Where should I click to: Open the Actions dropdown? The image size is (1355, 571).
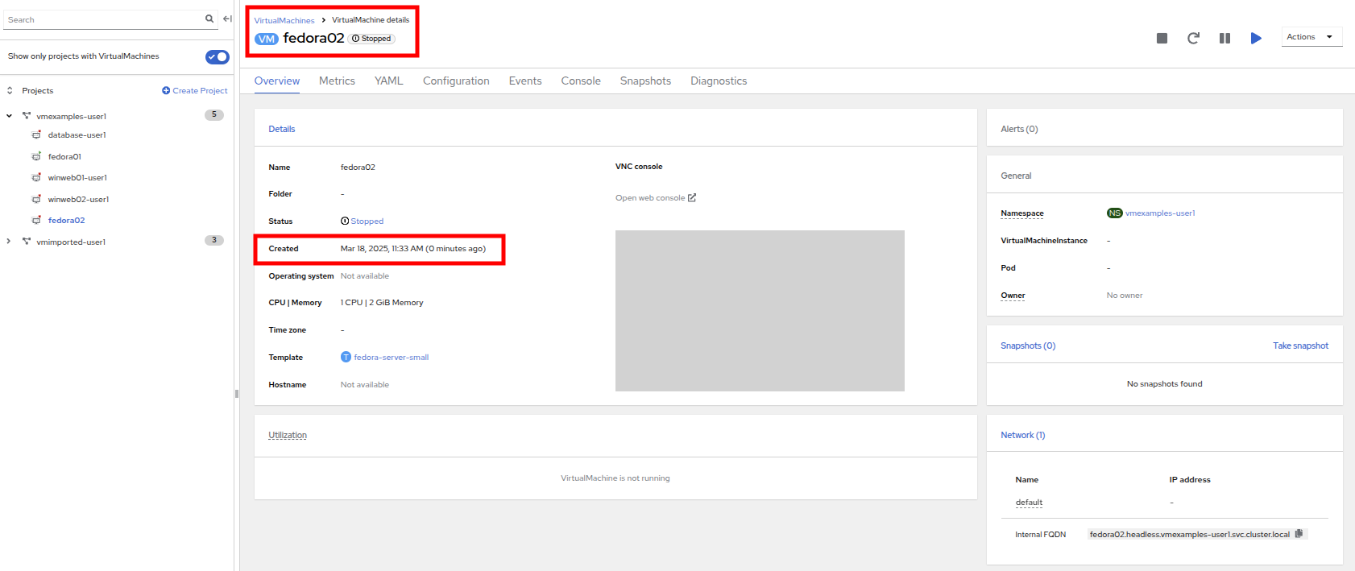point(1311,37)
